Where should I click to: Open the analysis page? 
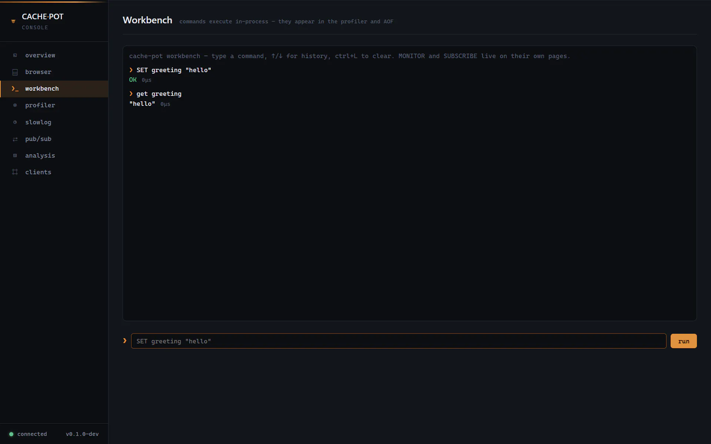(54, 156)
